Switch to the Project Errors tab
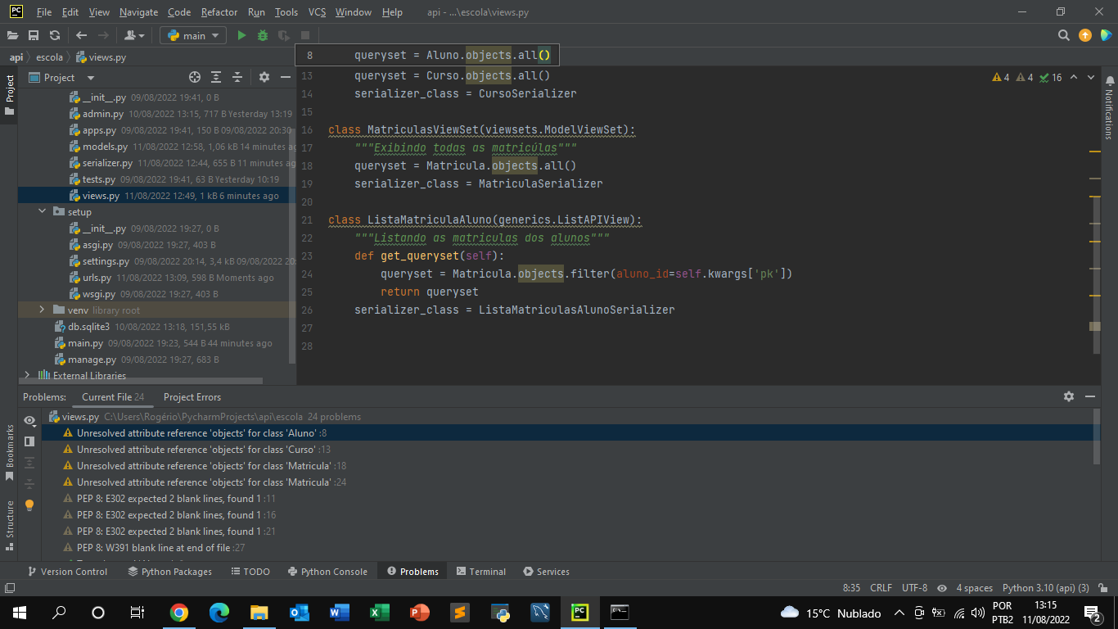The height and width of the screenshot is (629, 1118). [192, 396]
